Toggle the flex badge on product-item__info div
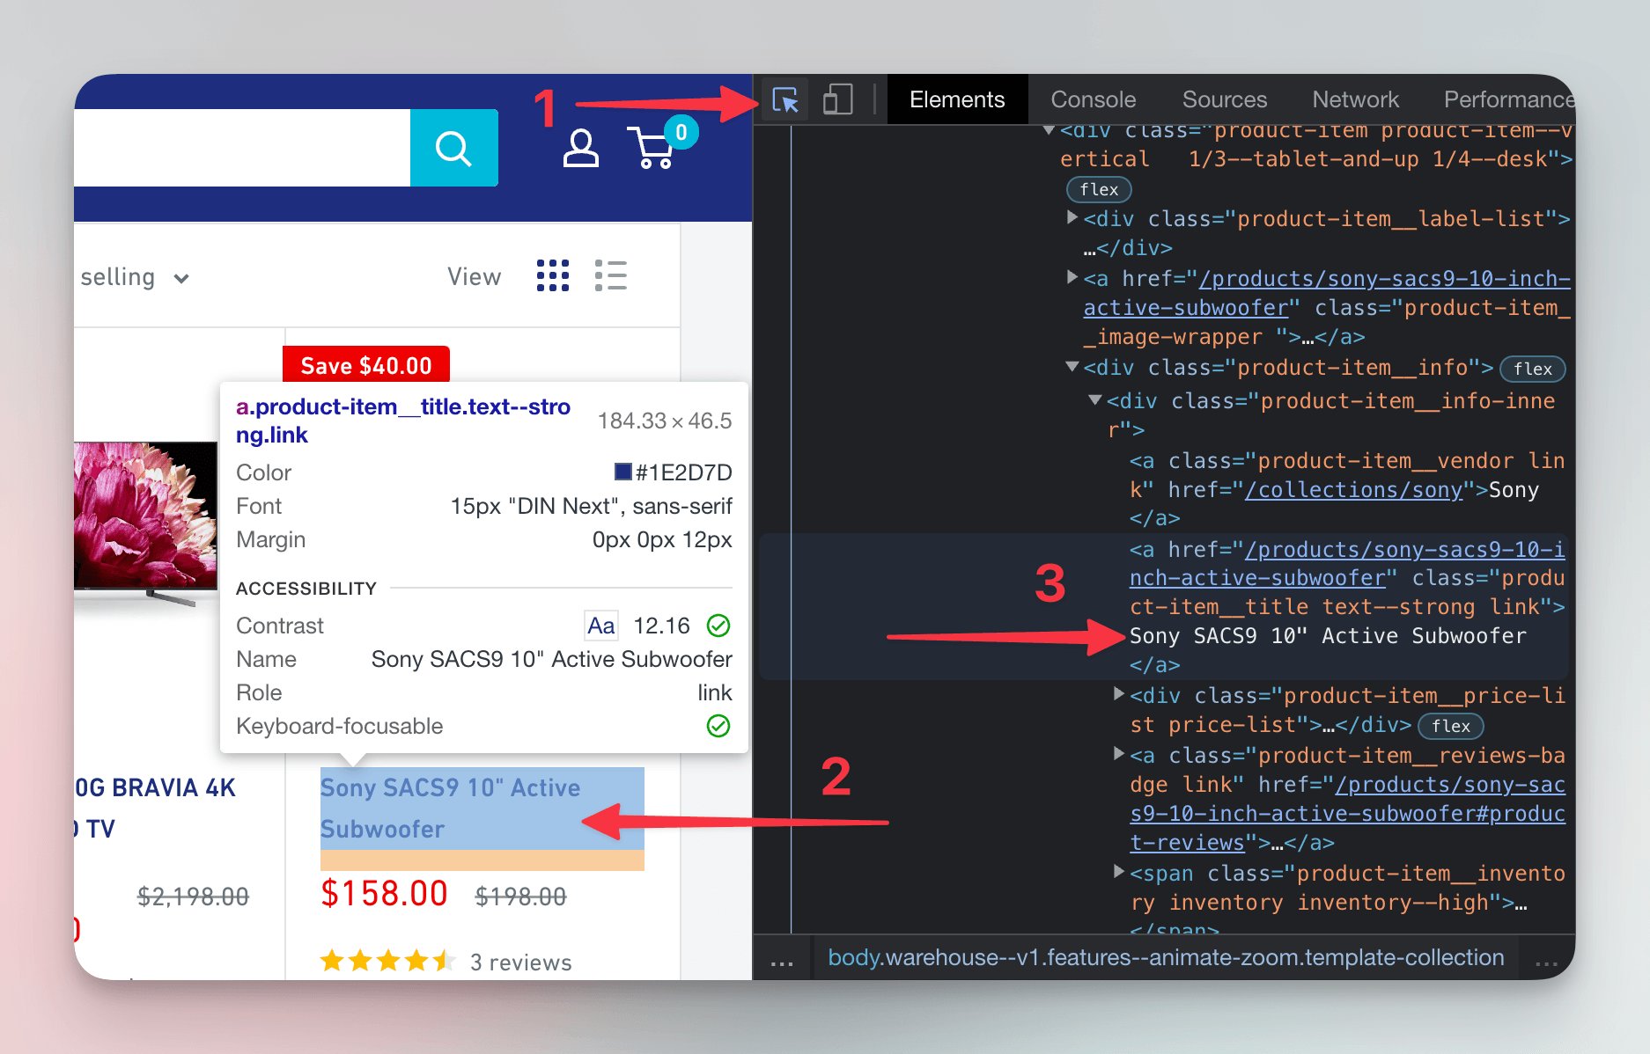The height and width of the screenshot is (1054, 1650). 1532,369
